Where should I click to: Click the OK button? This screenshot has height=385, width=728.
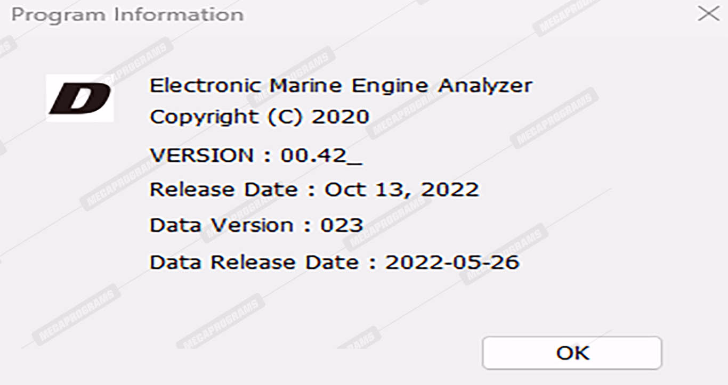[x=572, y=353]
